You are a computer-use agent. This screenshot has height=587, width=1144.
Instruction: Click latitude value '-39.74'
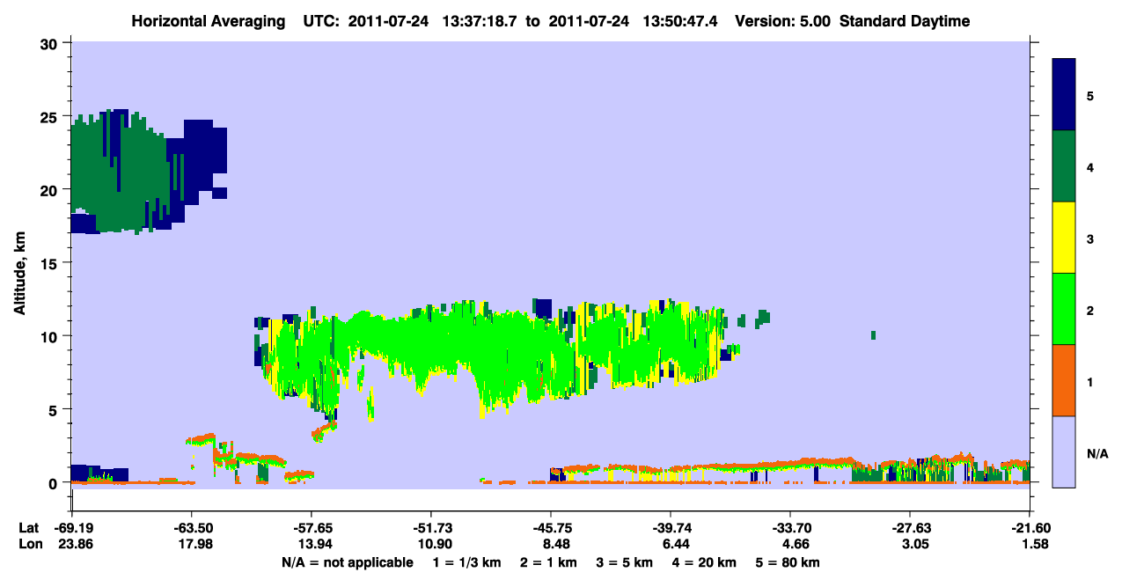point(671,528)
